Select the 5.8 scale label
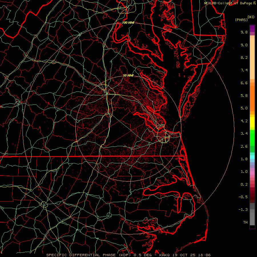This screenshot has height=257, width=257. point(244,96)
